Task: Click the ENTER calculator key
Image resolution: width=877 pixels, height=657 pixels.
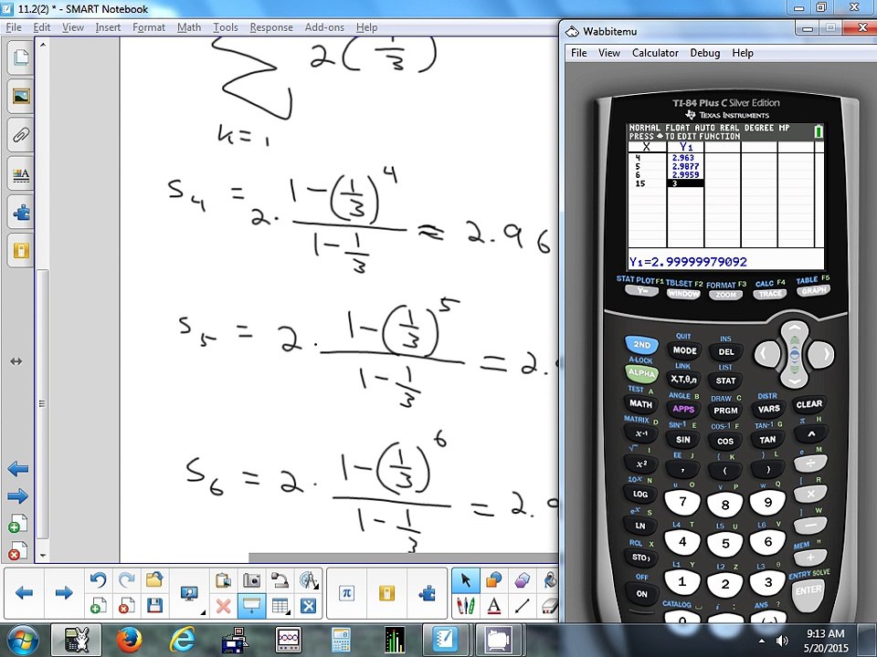Action: coord(808,591)
